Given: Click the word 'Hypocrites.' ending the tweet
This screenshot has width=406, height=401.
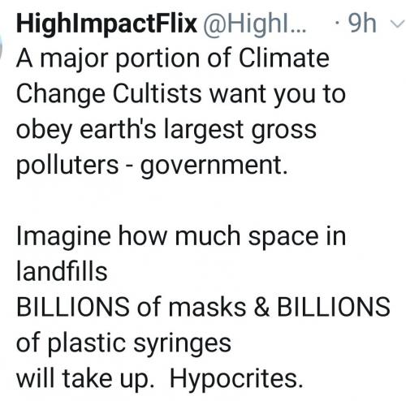Looking at the screenshot, I should point(236,380).
